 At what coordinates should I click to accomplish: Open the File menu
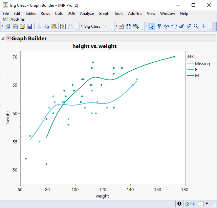click(6, 14)
